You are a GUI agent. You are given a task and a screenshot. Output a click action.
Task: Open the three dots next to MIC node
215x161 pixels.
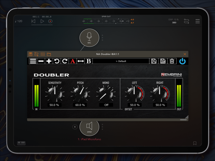click(102, 38)
